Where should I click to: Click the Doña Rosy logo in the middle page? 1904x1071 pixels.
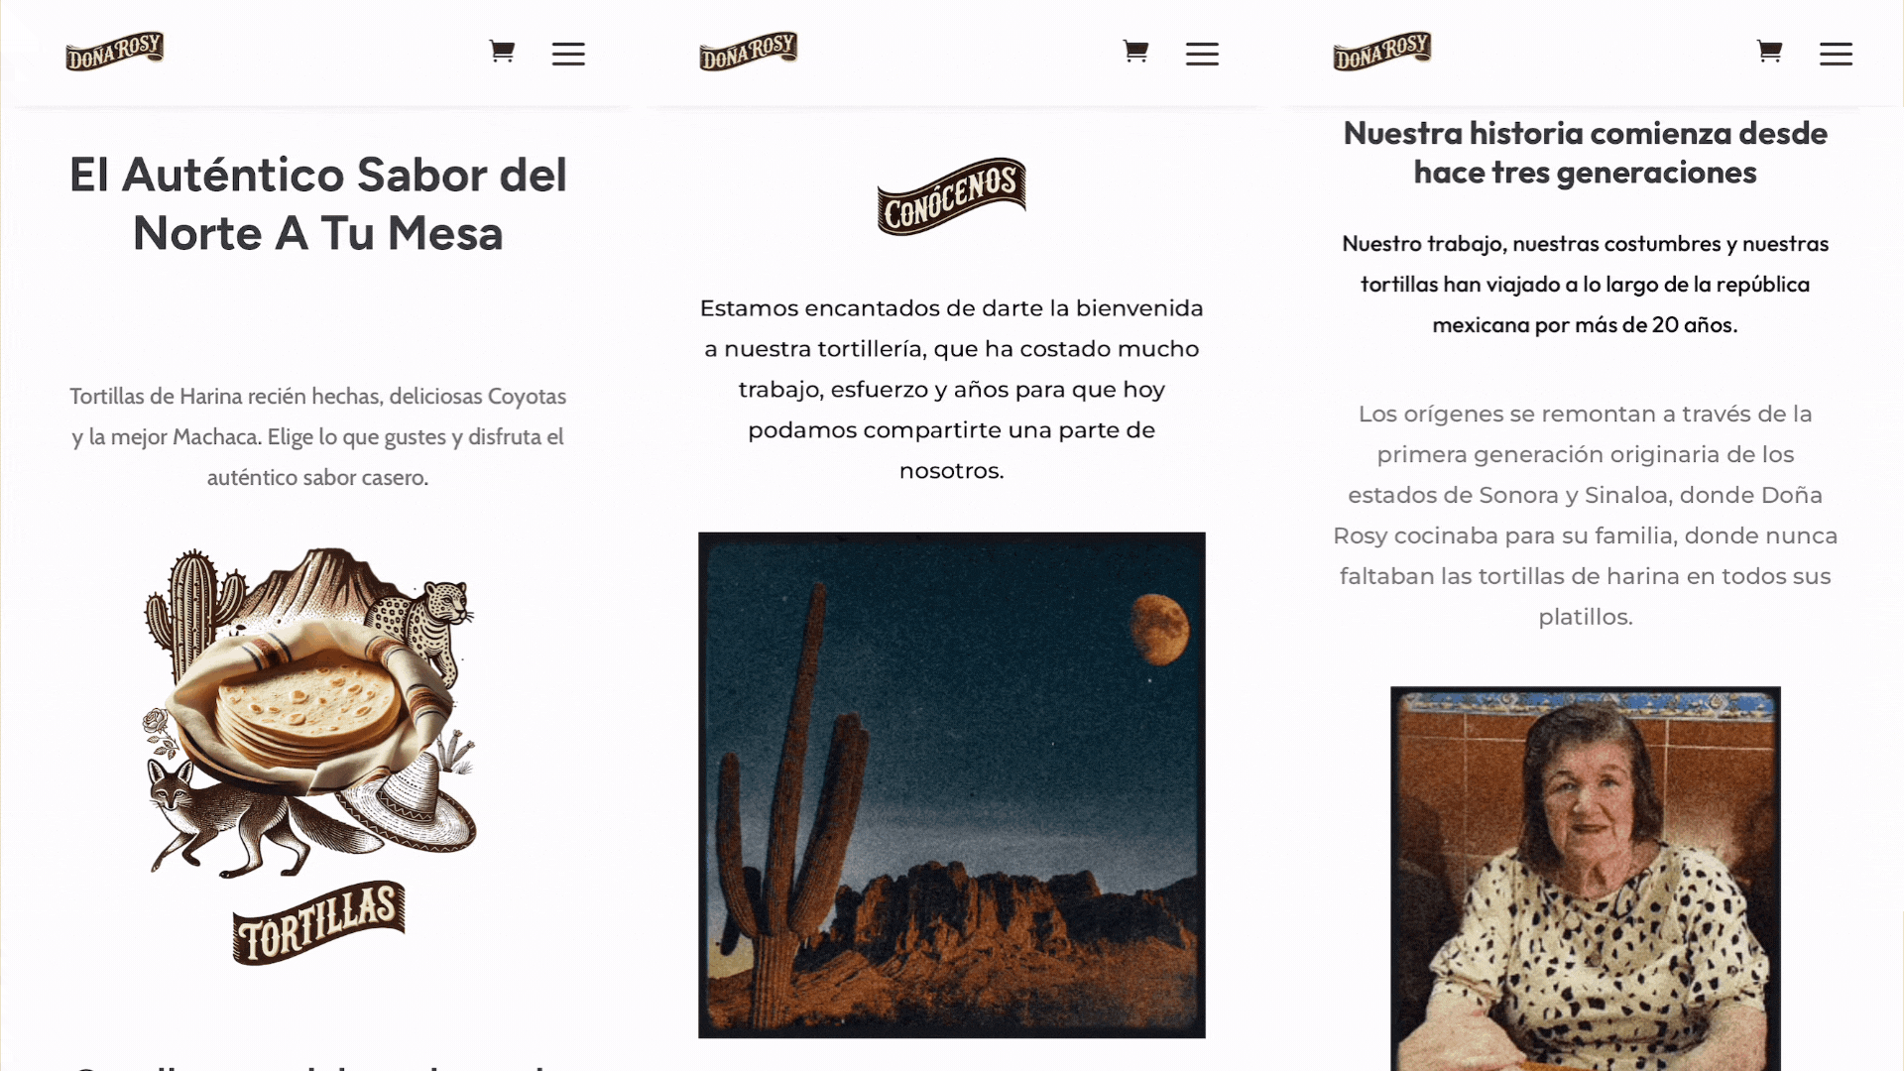(x=749, y=51)
